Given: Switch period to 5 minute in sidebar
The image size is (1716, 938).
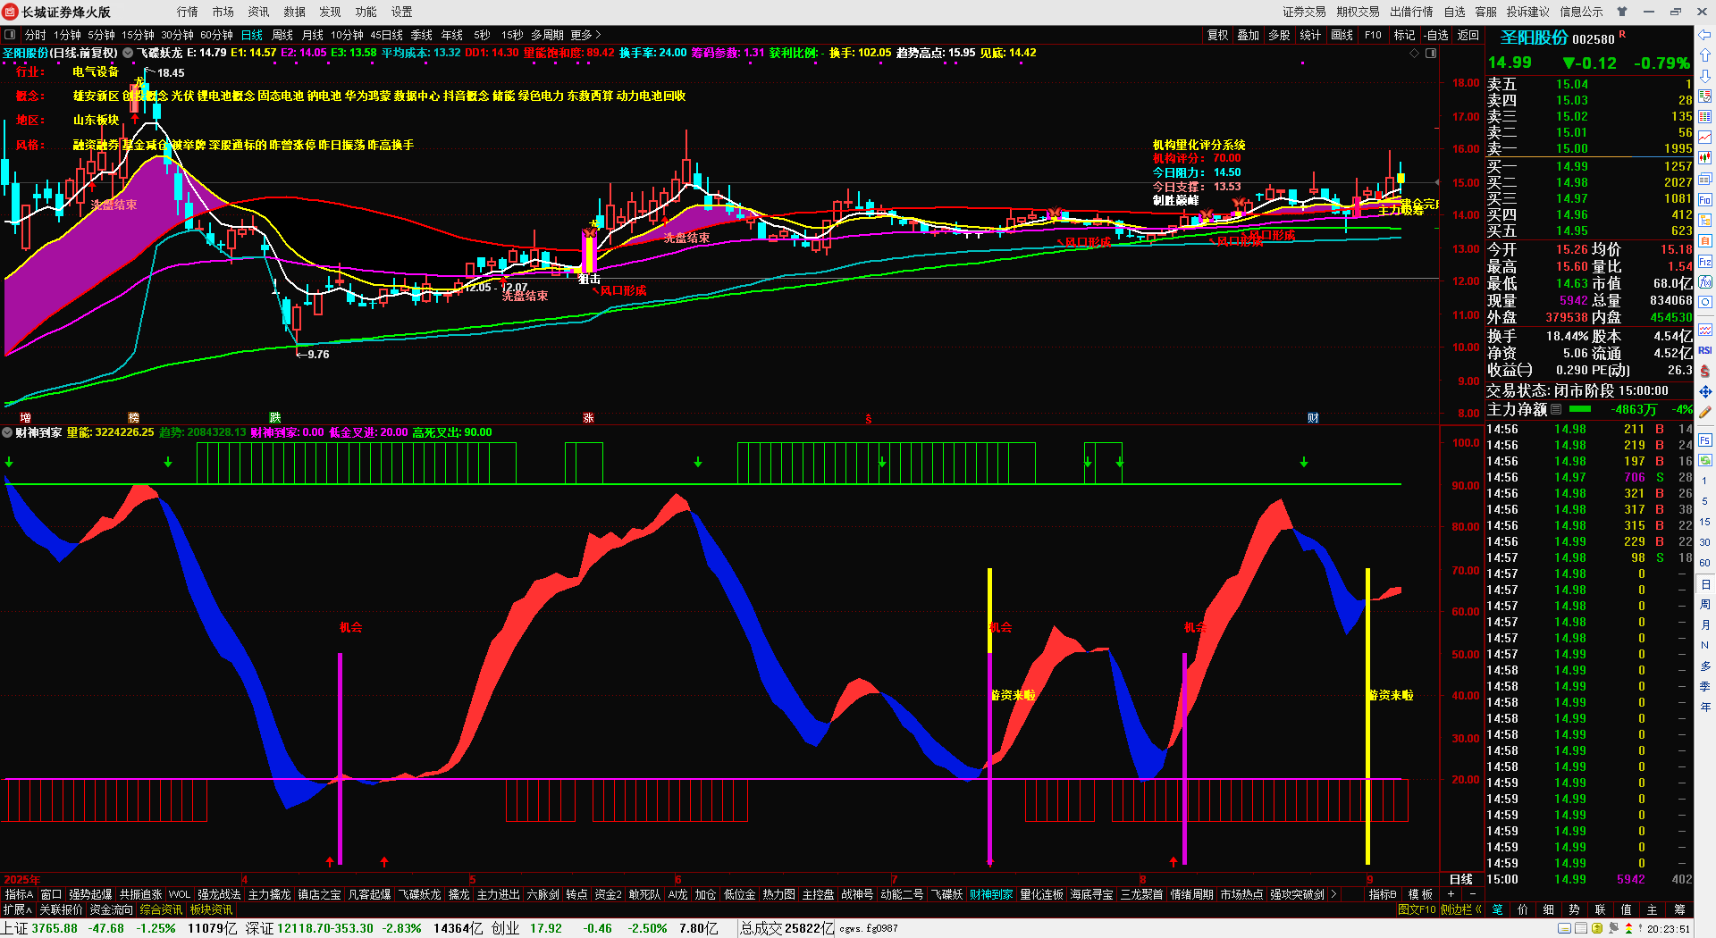Looking at the screenshot, I should pos(1704,501).
